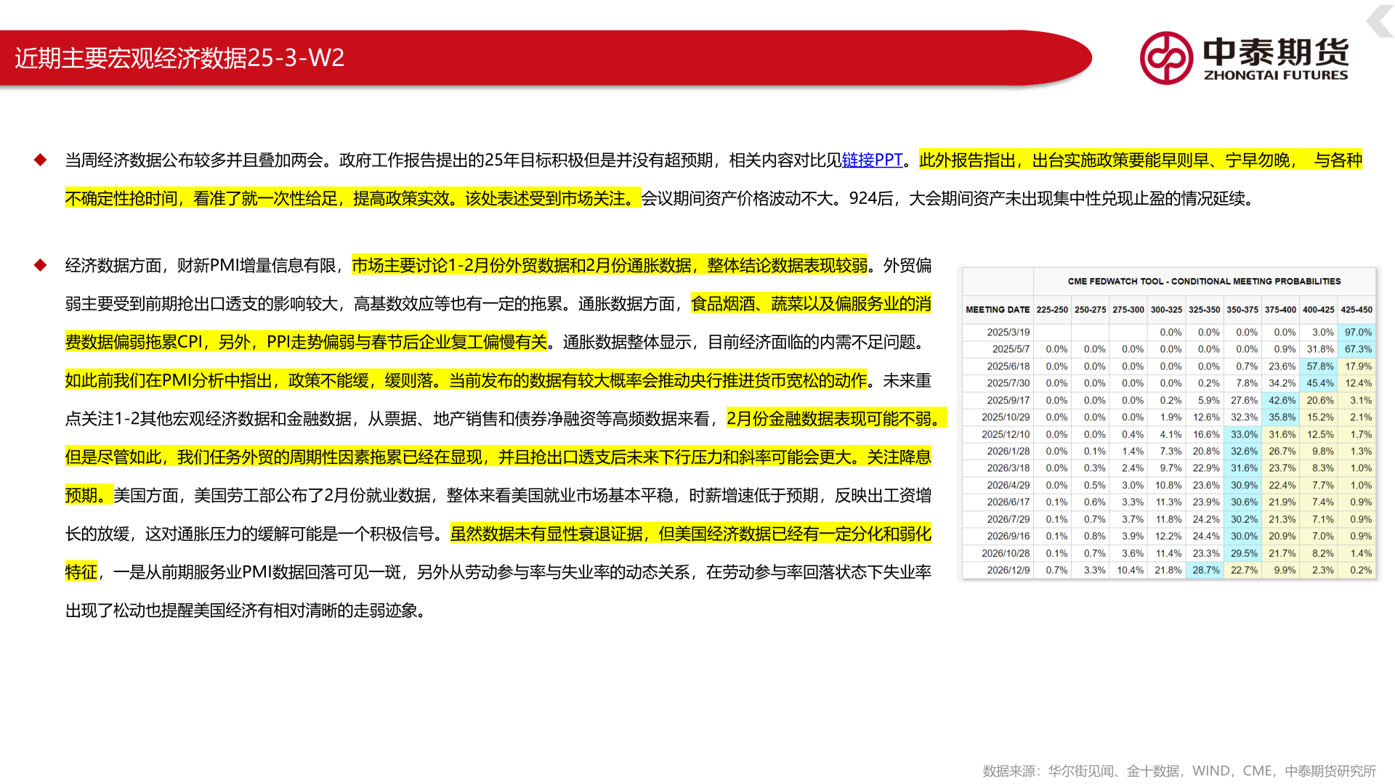
Task: Click the Zhongtai Futures circular logo icon
Action: pyautogui.click(x=1165, y=58)
